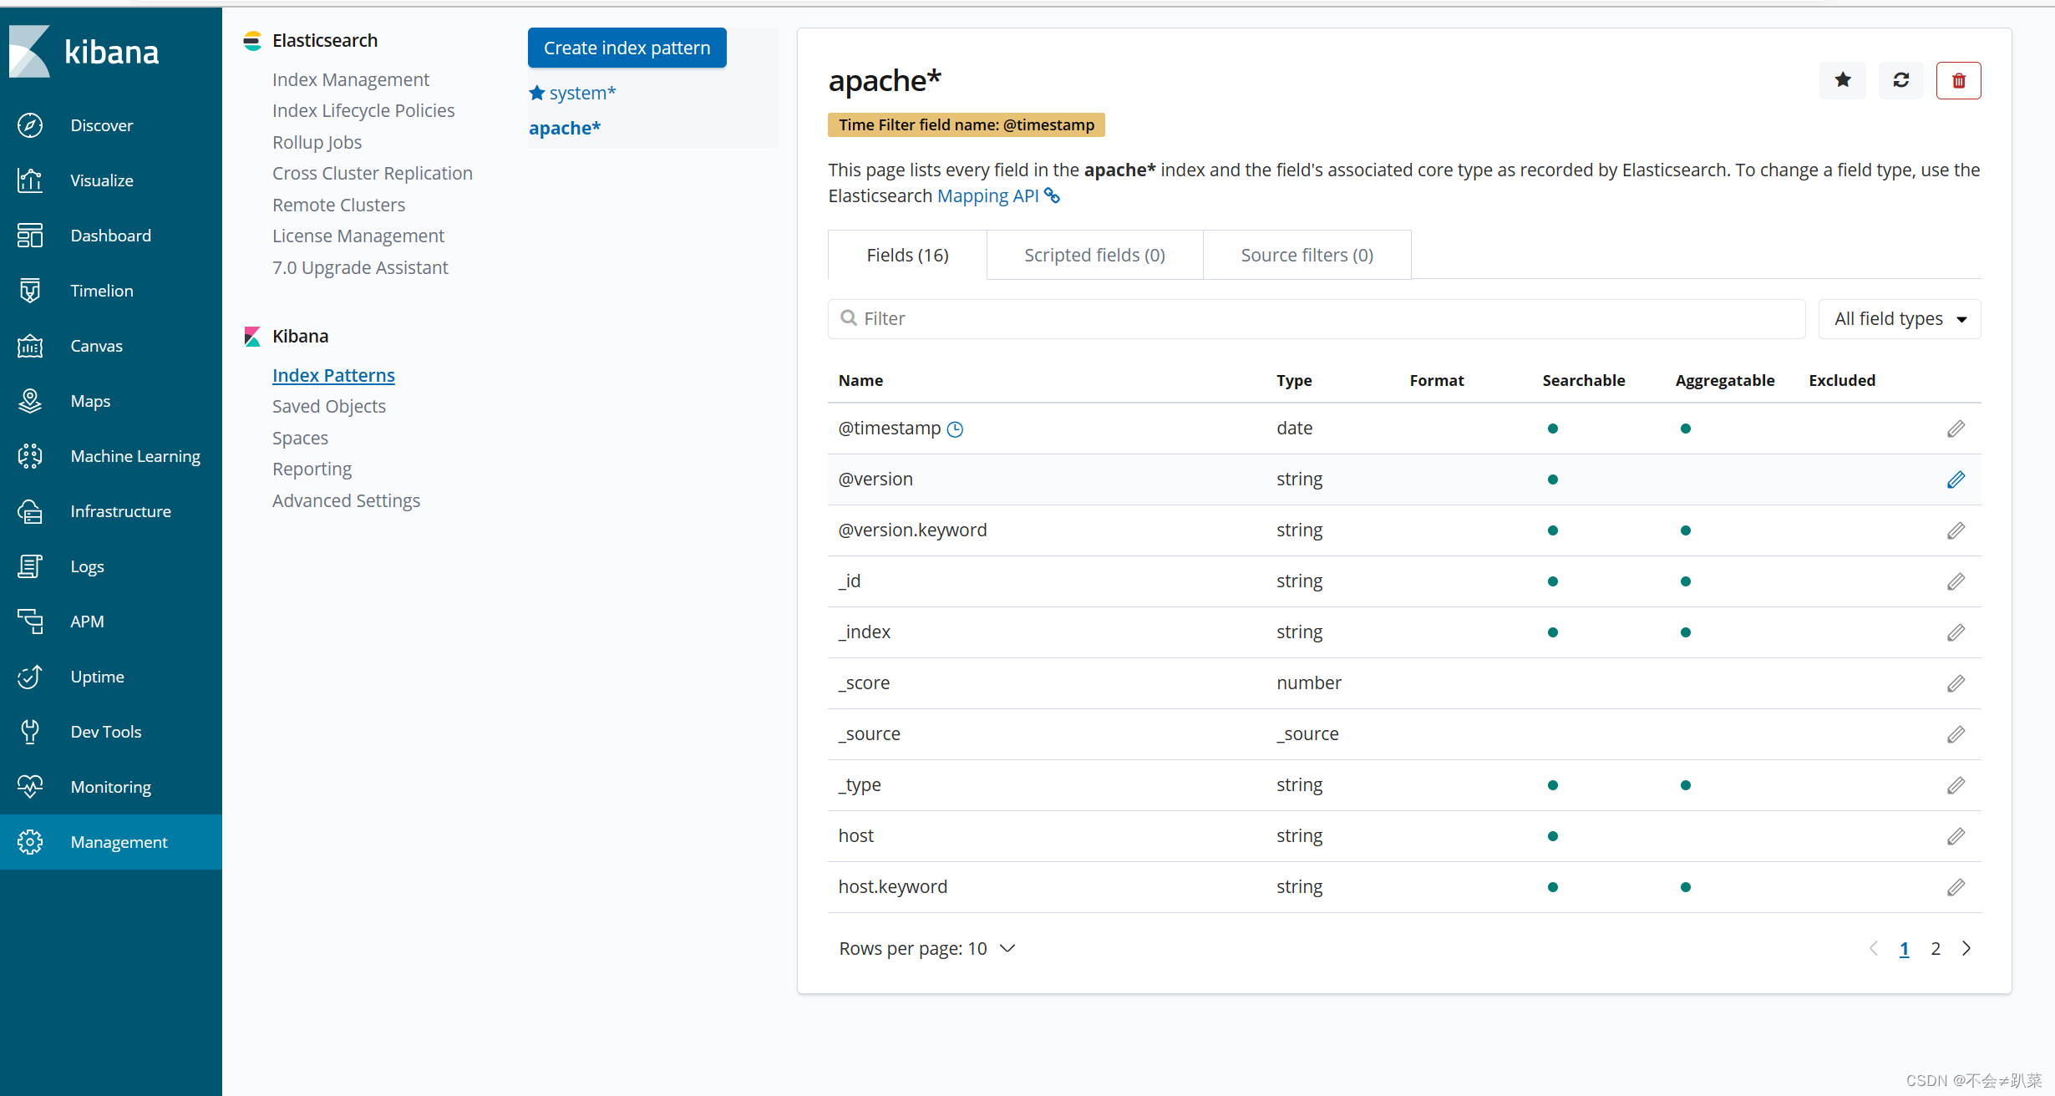Open 7.0 Upgrade Assistant
Viewport: 2055px width, 1096px height.
(360, 267)
